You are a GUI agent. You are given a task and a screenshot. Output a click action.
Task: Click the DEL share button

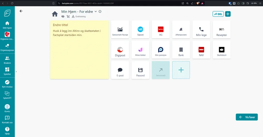218,14
